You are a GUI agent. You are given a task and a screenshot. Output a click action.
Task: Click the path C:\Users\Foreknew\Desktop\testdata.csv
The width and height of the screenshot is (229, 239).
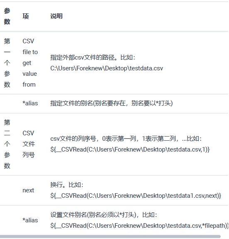(x=107, y=68)
